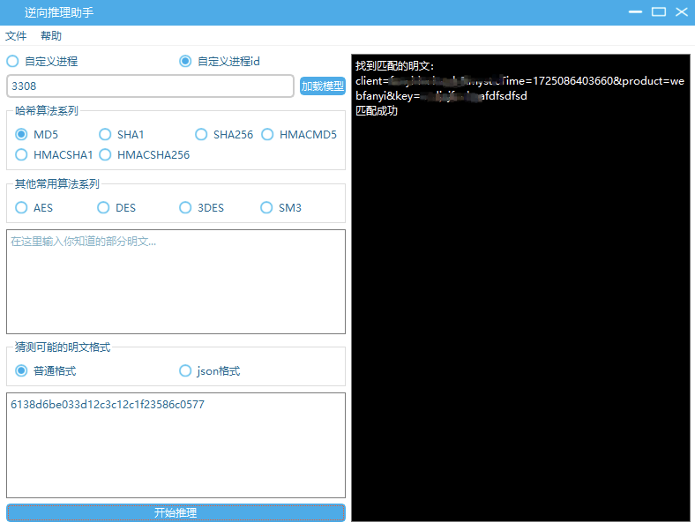Viewport: 695px width, 530px height.
Task: Click the process id field containing 3308
Action: click(x=150, y=86)
